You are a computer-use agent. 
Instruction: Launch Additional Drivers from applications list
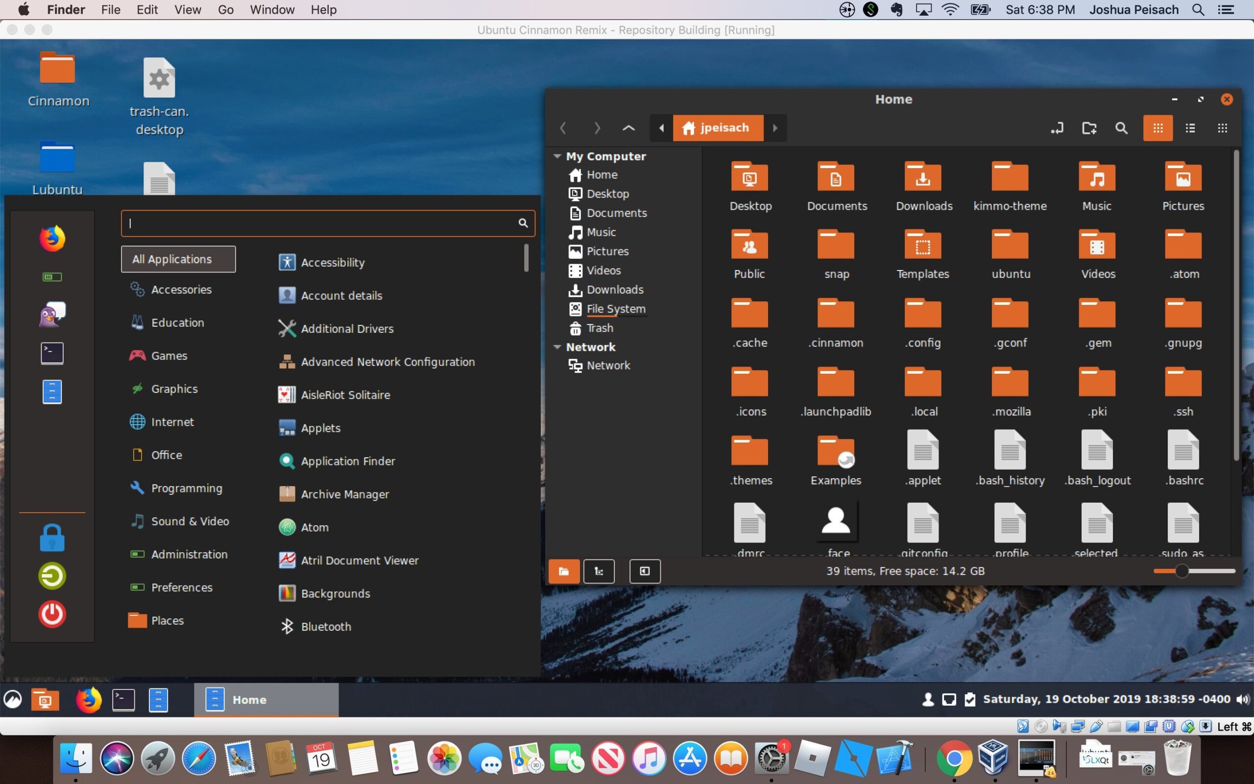click(336, 329)
